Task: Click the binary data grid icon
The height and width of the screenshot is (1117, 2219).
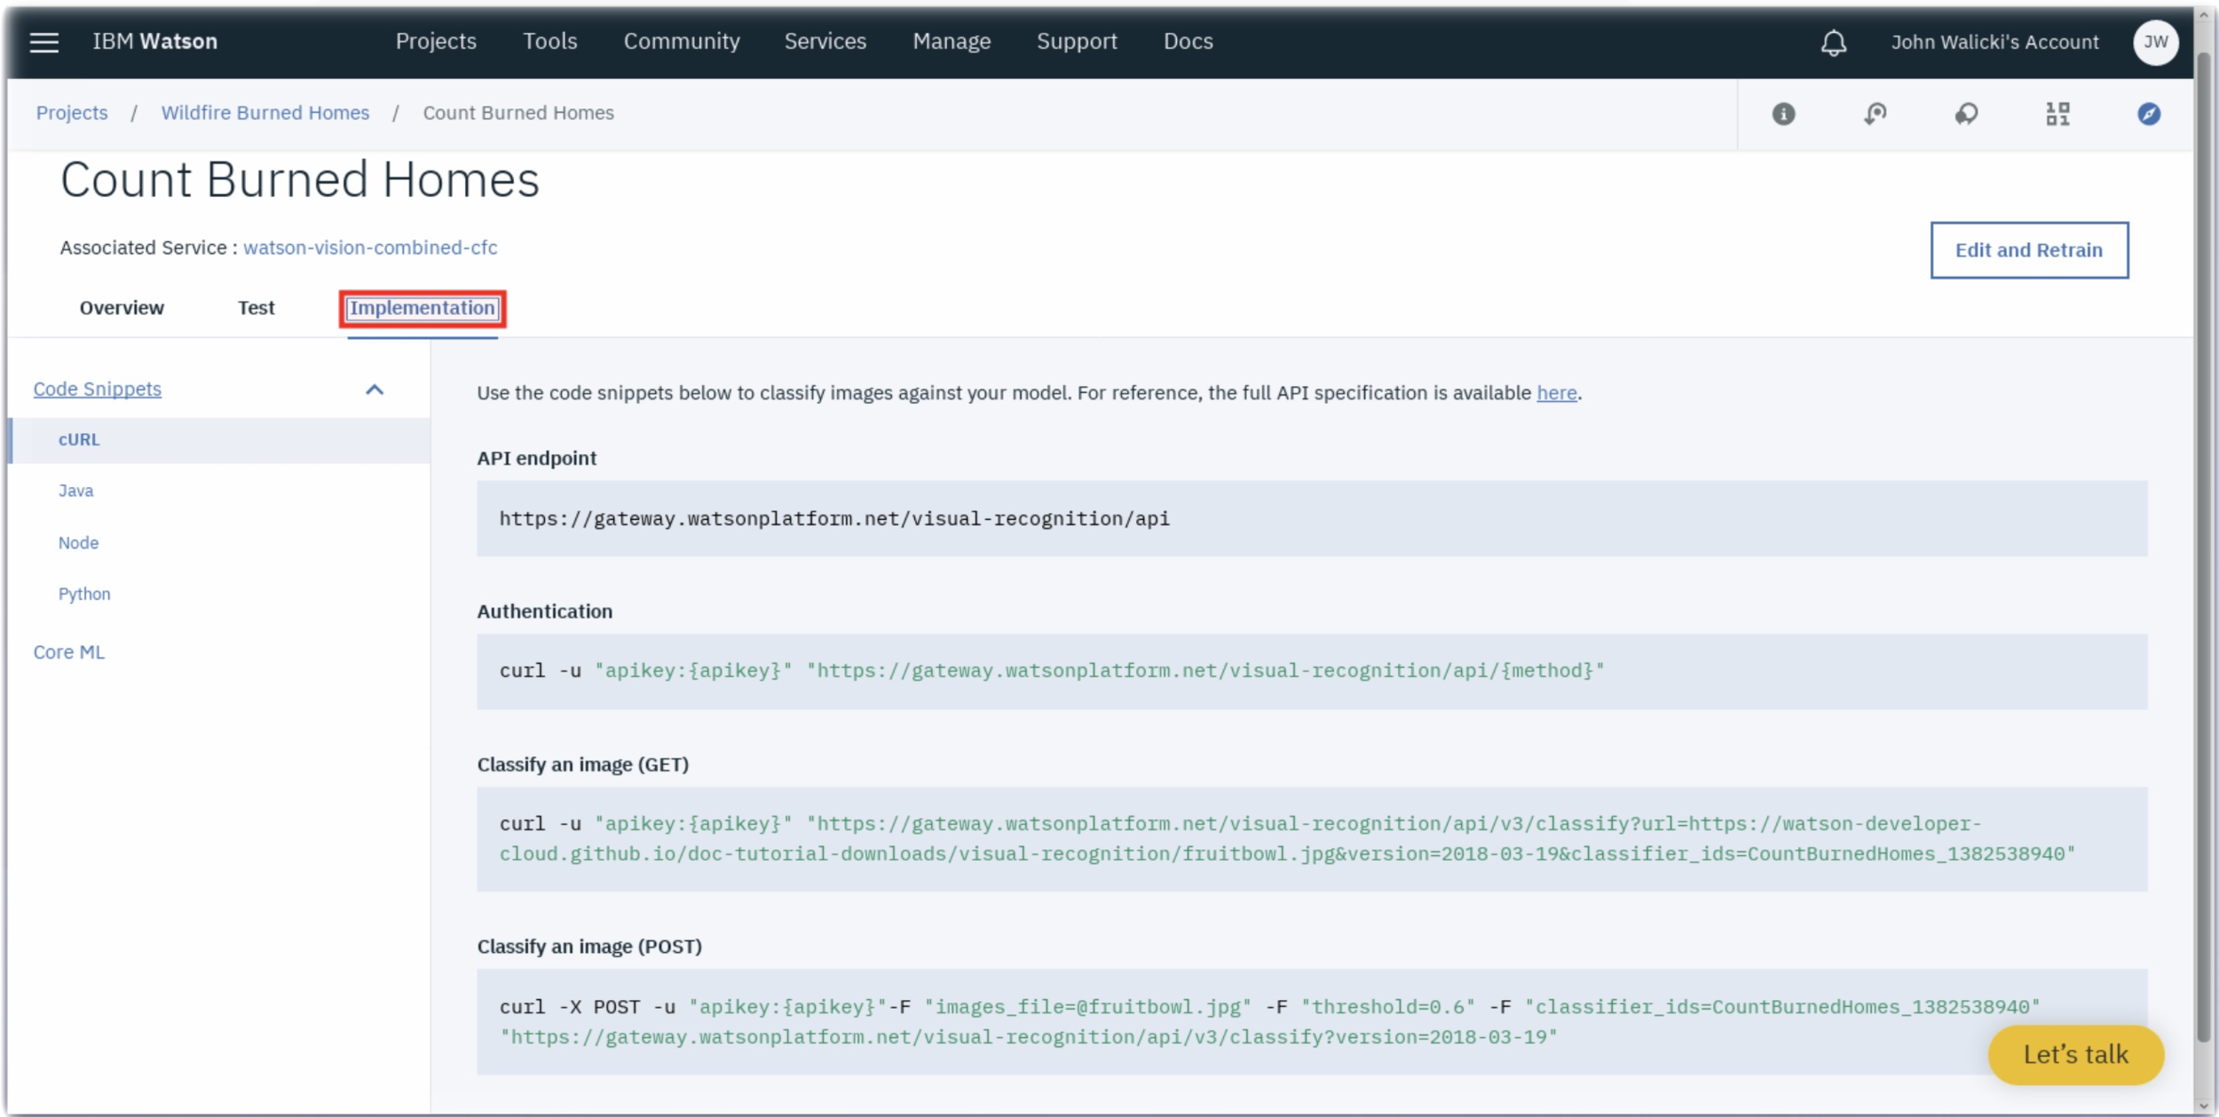Action: (x=2057, y=114)
